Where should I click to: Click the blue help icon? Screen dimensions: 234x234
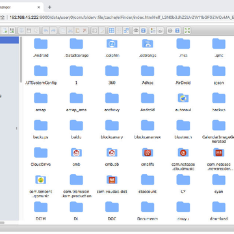(177, 31)
